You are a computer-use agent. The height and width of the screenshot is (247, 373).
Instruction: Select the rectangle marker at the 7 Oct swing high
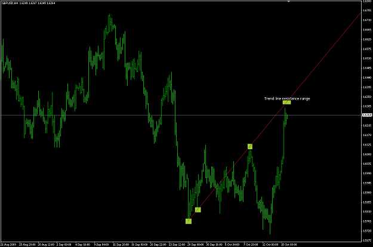click(x=250, y=146)
